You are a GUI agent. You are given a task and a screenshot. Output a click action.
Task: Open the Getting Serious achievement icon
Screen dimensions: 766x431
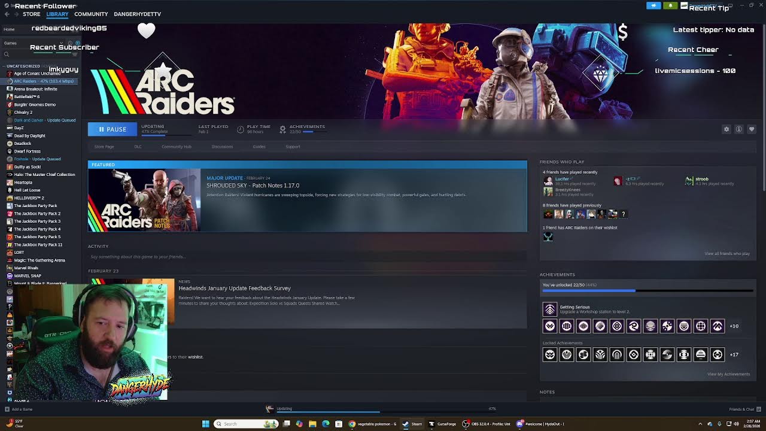coord(549,309)
